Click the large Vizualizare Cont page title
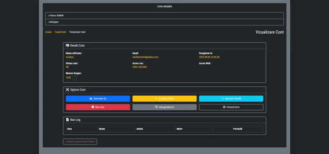 (x=270, y=32)
